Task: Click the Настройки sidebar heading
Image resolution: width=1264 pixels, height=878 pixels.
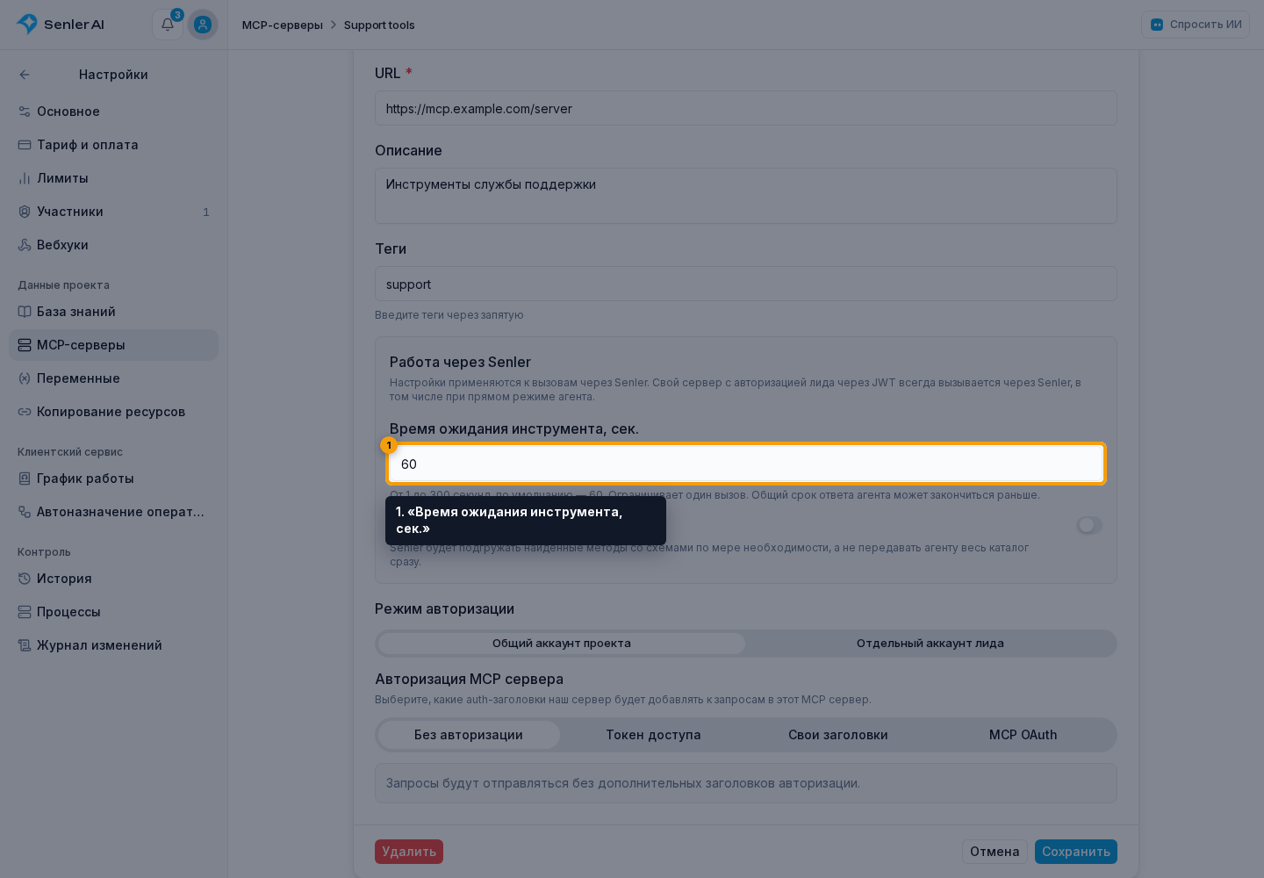Action: (x=113, y=75)
